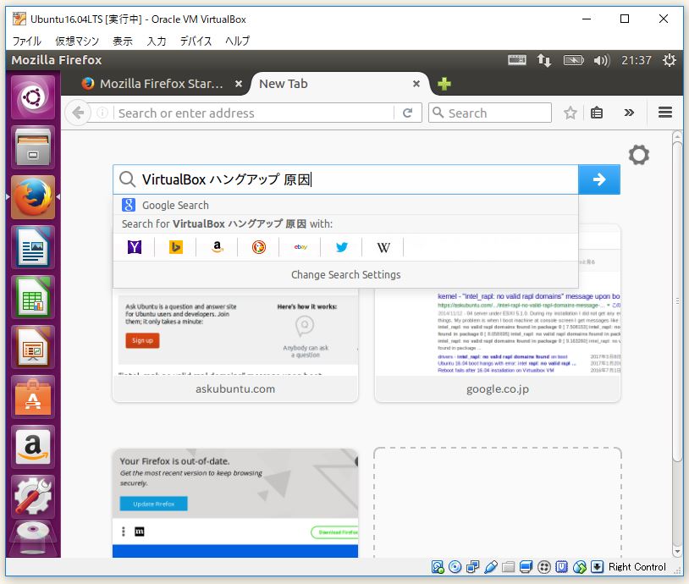The image size is (689, 584).
Task: Click the Update Firefox button in the thumbnail
Action: point(153,504)
